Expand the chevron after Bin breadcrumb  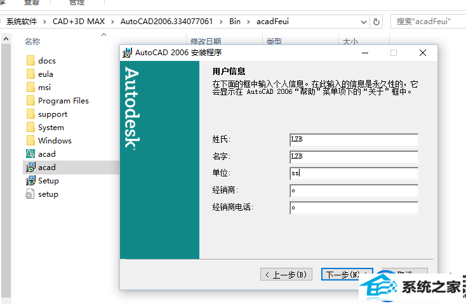[x=248, y=22]
